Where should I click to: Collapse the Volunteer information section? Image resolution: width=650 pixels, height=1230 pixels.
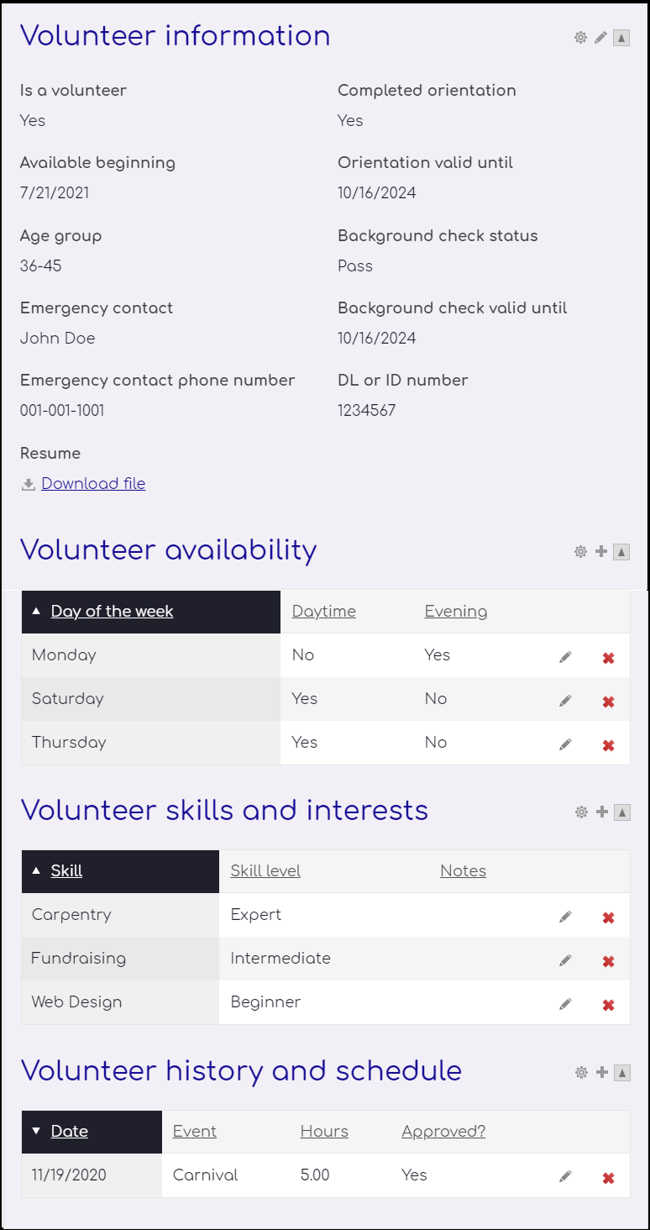621,38
